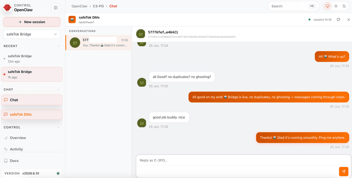Click the CONVERSATIONS heading
Viewport: 352px width, 178px height.
[82, 31]
